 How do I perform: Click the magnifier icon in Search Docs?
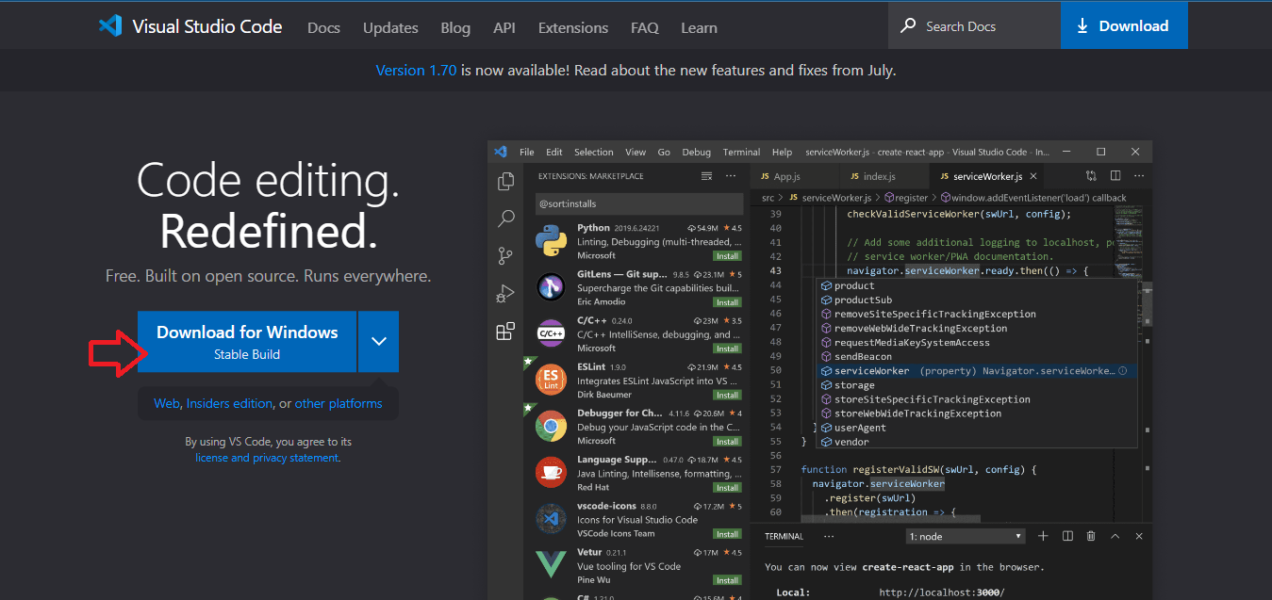click(x=908, y=25)
